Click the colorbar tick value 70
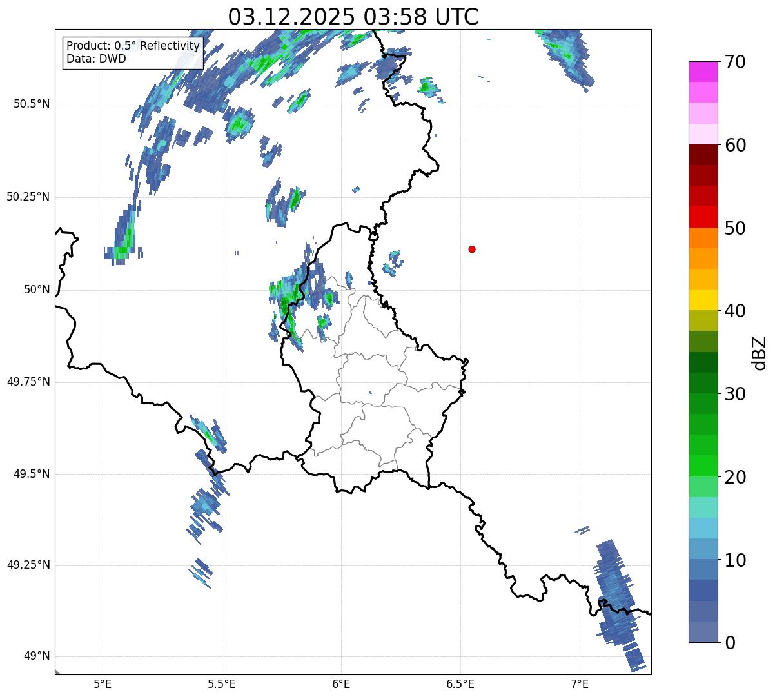Viewport: 775px width, 697px height. click(x=735, y=62)
